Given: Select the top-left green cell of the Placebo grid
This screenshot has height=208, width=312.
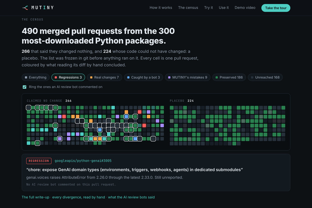Looking at the screenshot, I should tap(172, 108).
